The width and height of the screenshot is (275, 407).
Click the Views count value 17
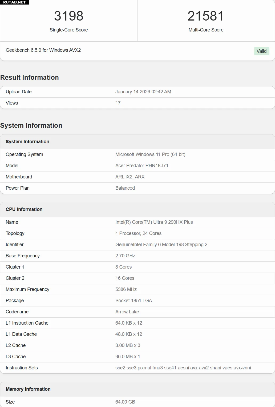point(118,103)
